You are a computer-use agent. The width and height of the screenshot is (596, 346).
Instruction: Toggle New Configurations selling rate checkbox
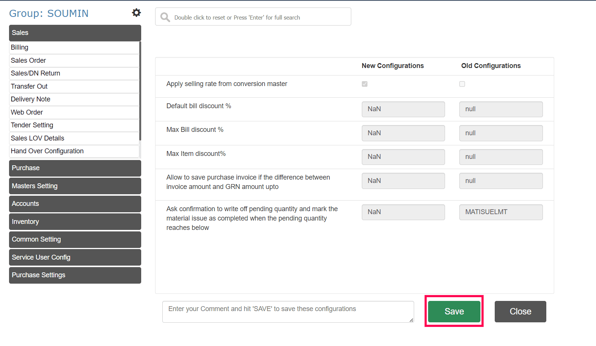[364, 84]
